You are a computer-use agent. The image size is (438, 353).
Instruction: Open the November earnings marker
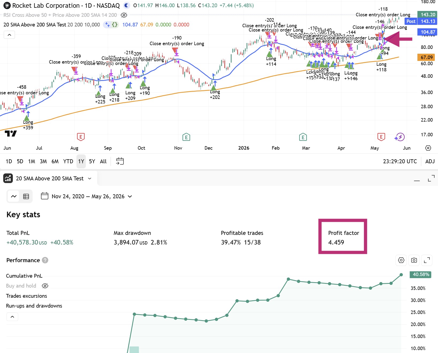(186, 137)
